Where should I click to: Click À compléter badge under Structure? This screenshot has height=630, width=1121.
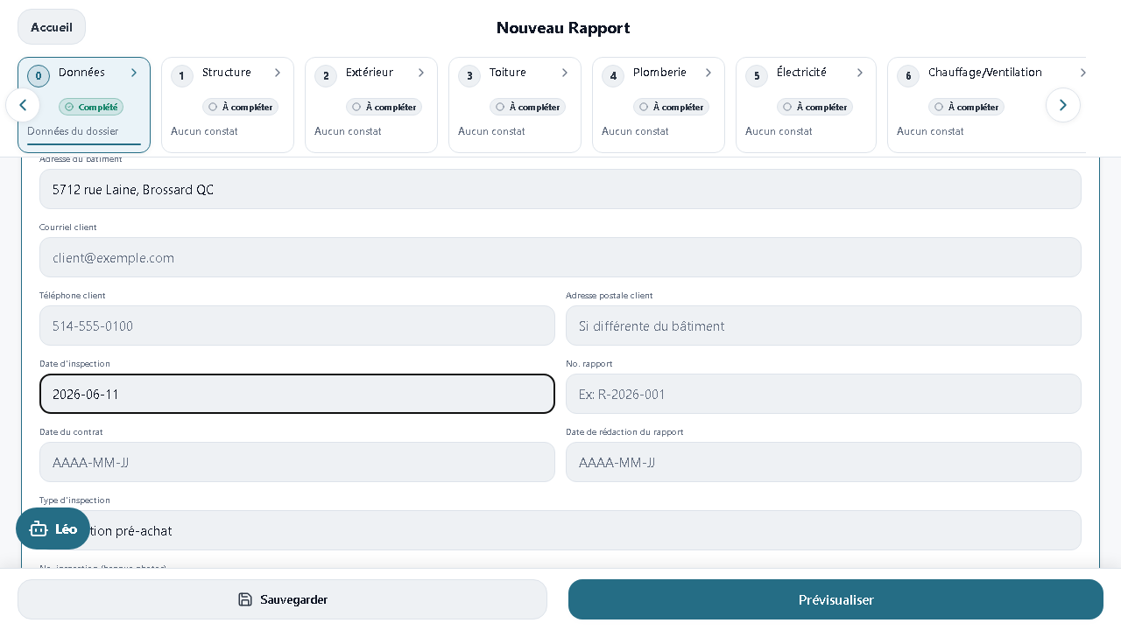[x=240, y=107]
